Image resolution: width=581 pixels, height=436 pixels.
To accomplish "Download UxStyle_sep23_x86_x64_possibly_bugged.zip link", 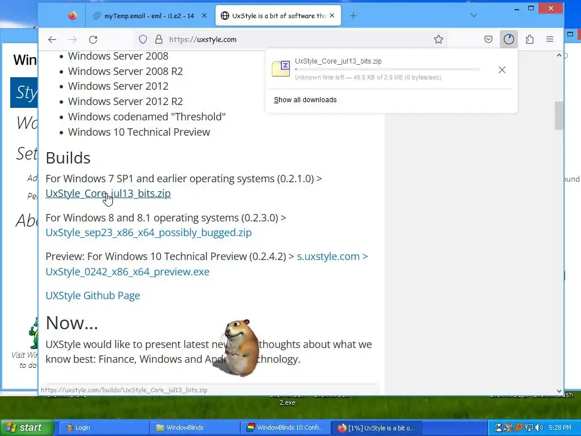I will click(x=149, y=232).
